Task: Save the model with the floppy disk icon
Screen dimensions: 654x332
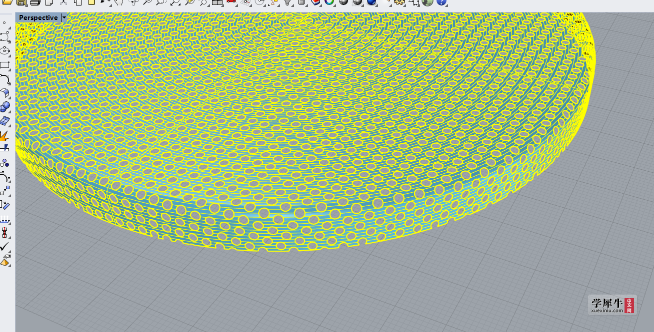Action: click(x=21, y=2)
